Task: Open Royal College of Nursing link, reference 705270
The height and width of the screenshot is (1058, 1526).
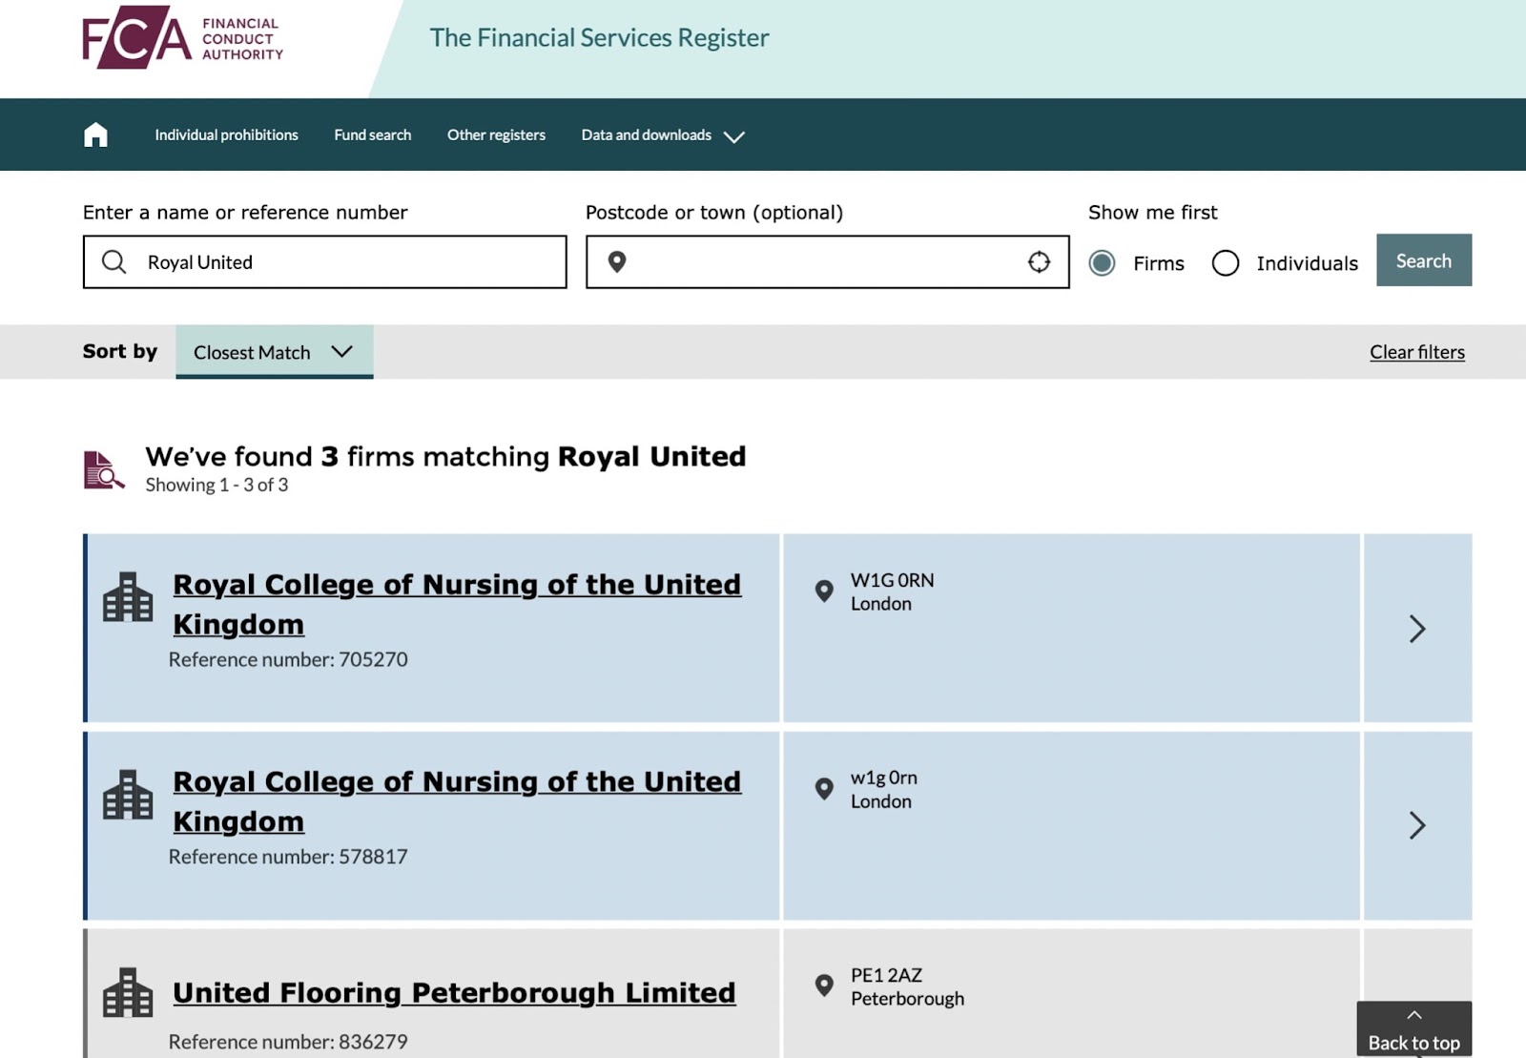Action: (457, 604)
